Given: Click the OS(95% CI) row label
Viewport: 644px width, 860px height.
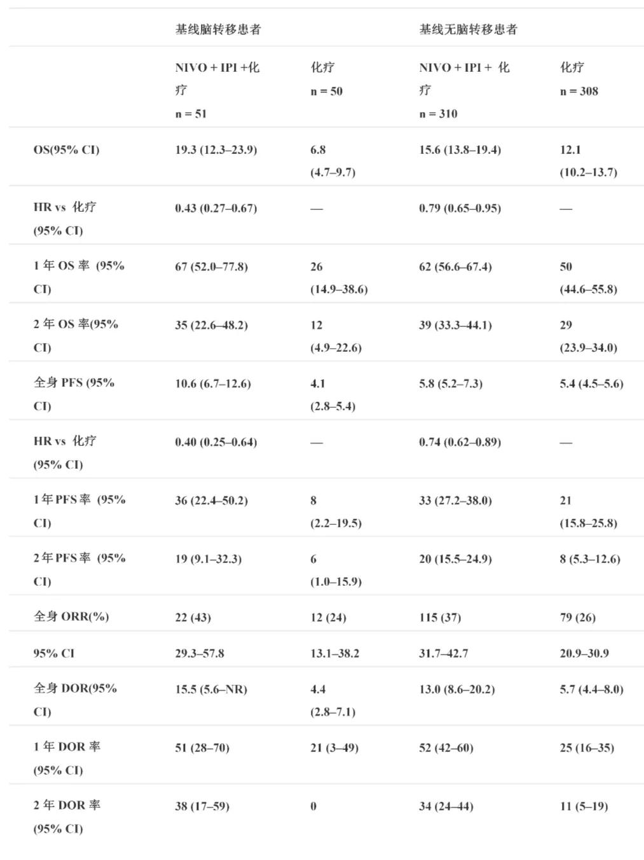Looking at the screenshot, I should click(66, 150).
